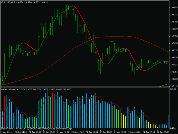Click the 931.35 volume scale value

click(173, 89)
